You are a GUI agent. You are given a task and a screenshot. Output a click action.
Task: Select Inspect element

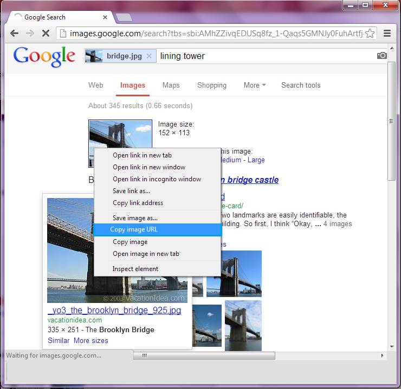coord(157,269)
